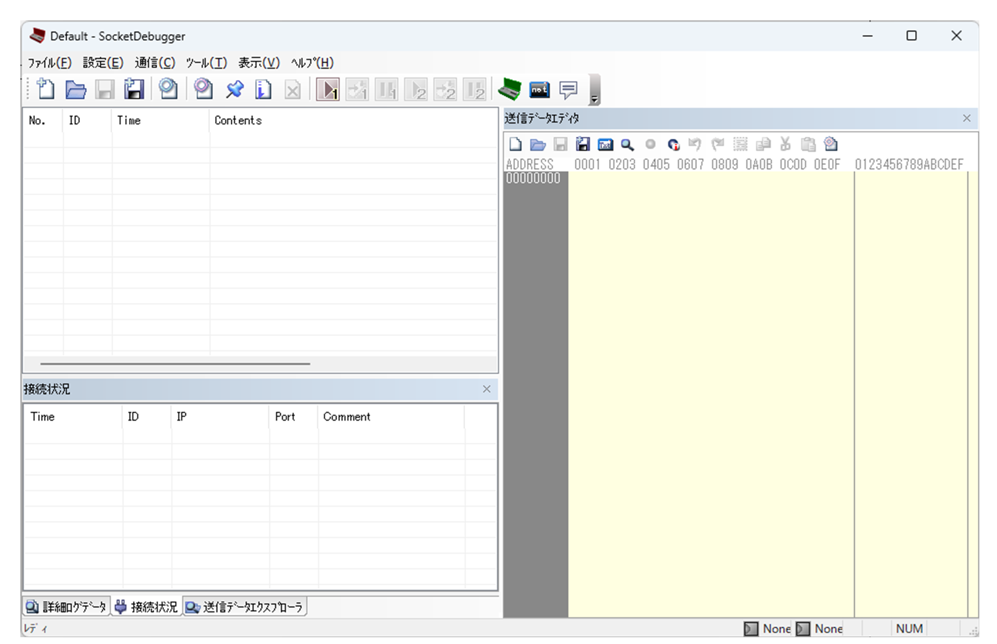Switch to the 詳細ログデータ tab

tap(66, 606)
